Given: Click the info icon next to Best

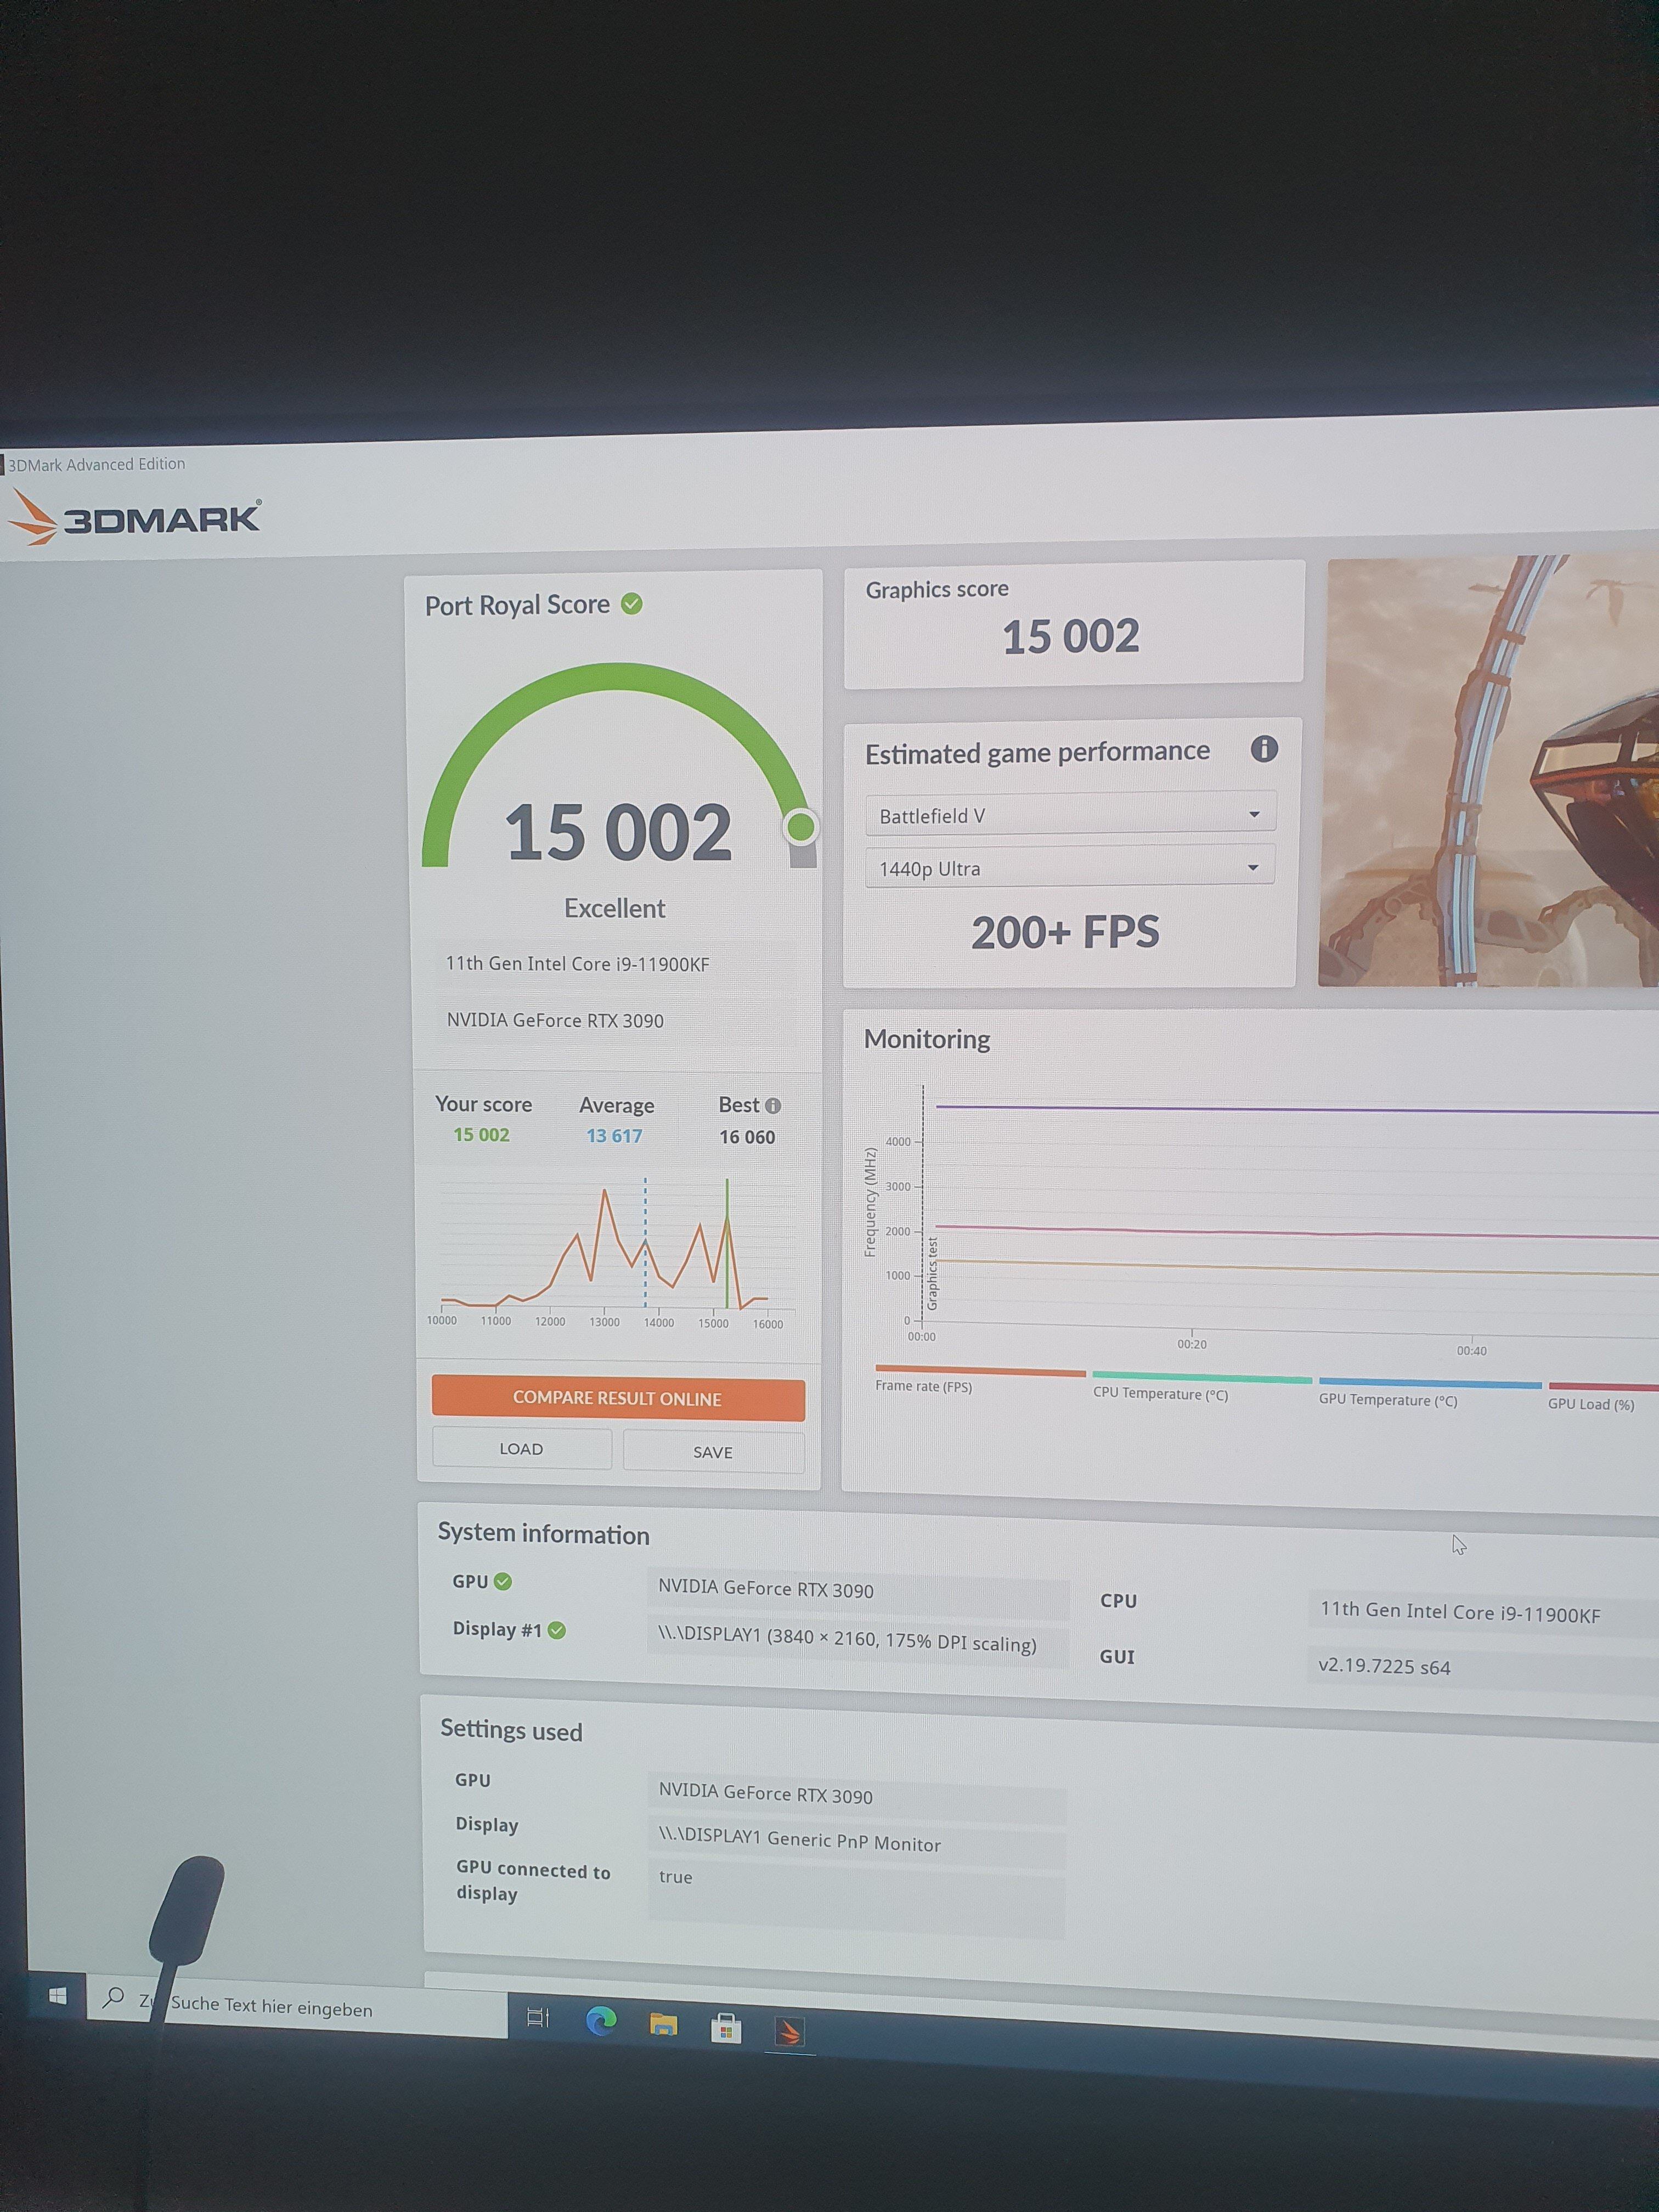Looking at the screenshot, I should 773,1106.
